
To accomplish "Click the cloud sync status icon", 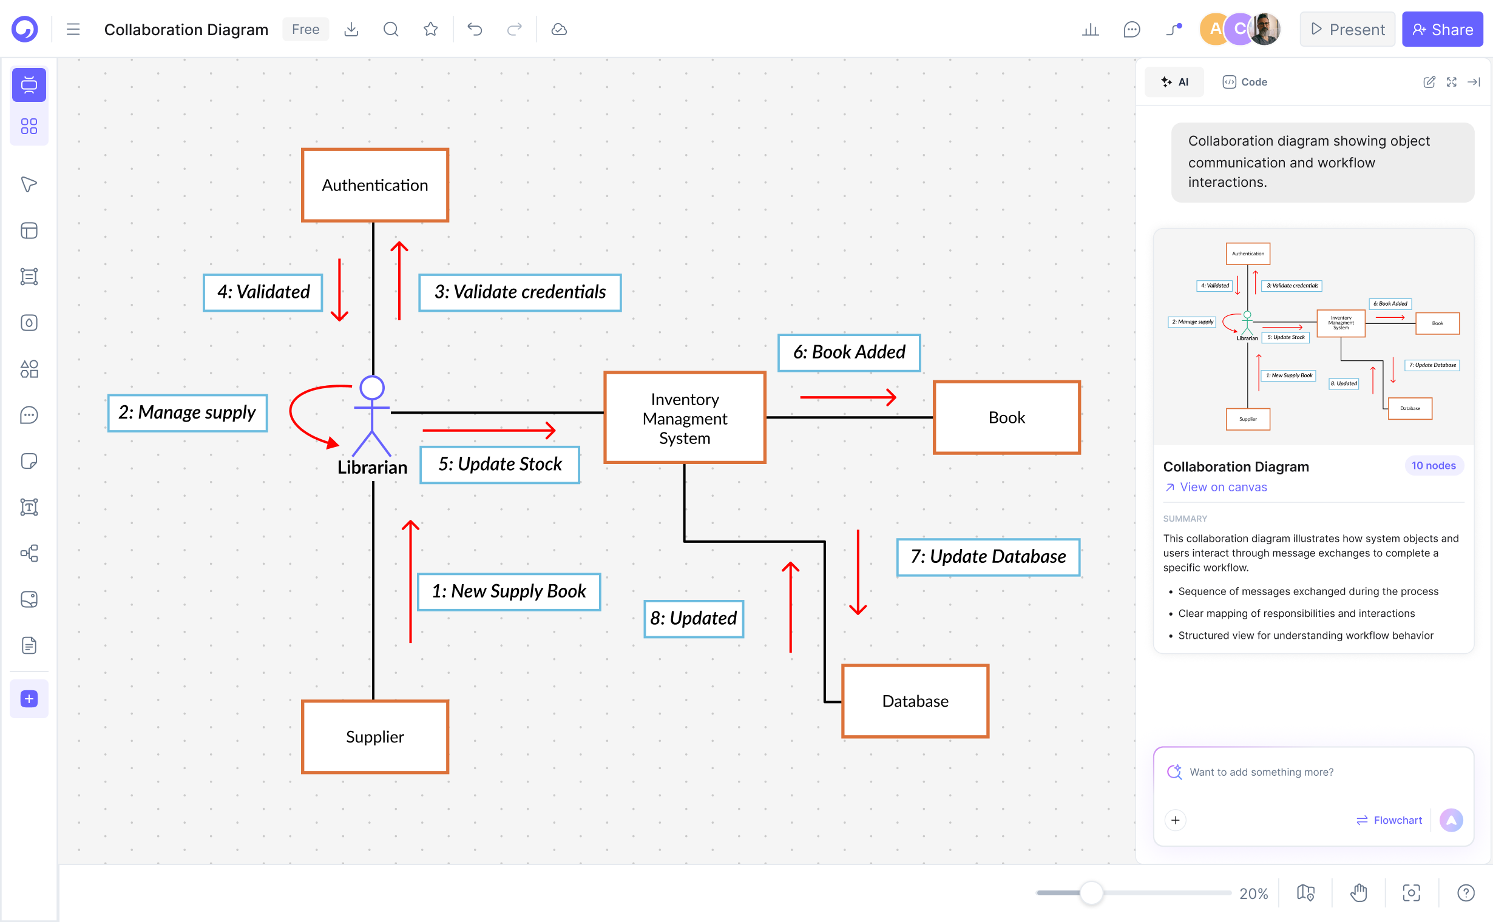I will coord(559,29).
